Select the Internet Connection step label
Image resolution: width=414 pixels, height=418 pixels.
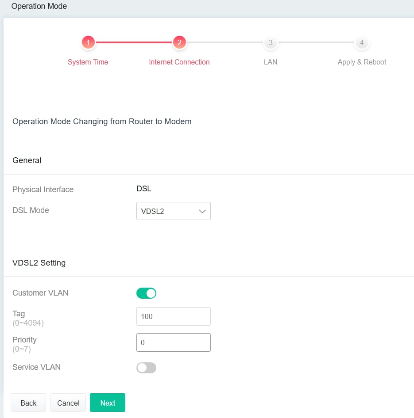(179, 62)
